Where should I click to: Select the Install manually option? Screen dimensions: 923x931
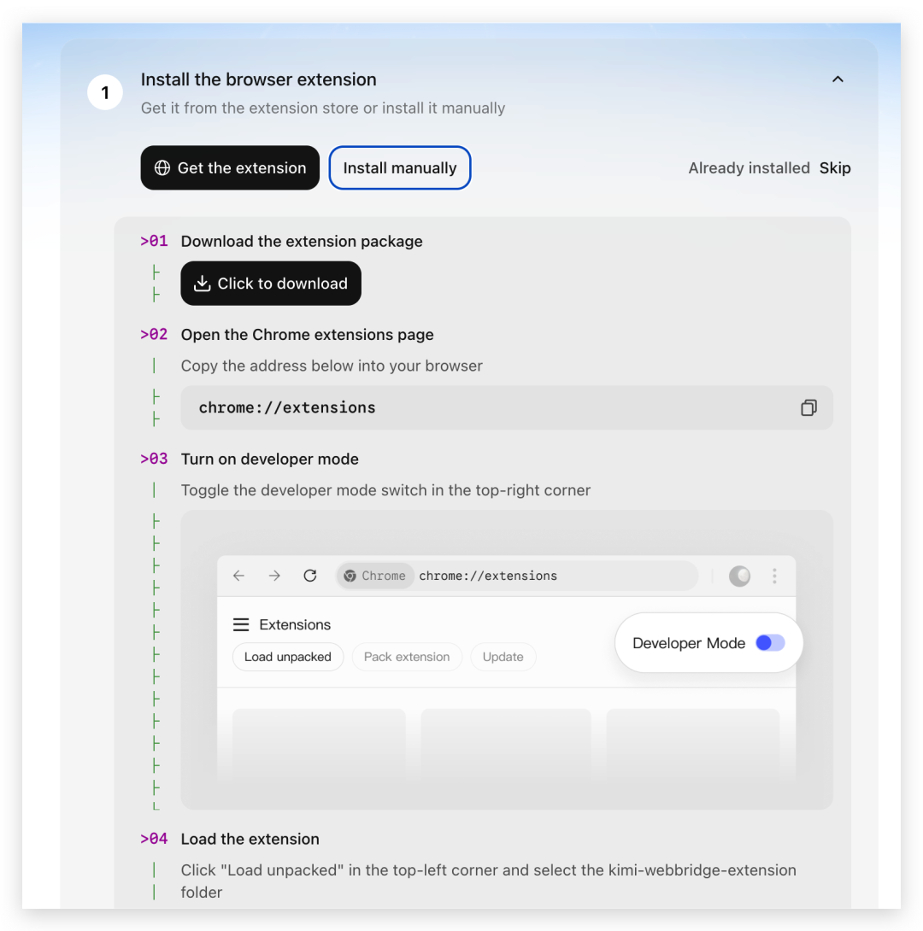pyautogui.click(x=400, y=168)
